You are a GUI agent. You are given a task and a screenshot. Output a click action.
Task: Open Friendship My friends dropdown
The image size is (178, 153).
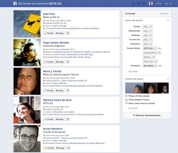(x=150, y=66)
